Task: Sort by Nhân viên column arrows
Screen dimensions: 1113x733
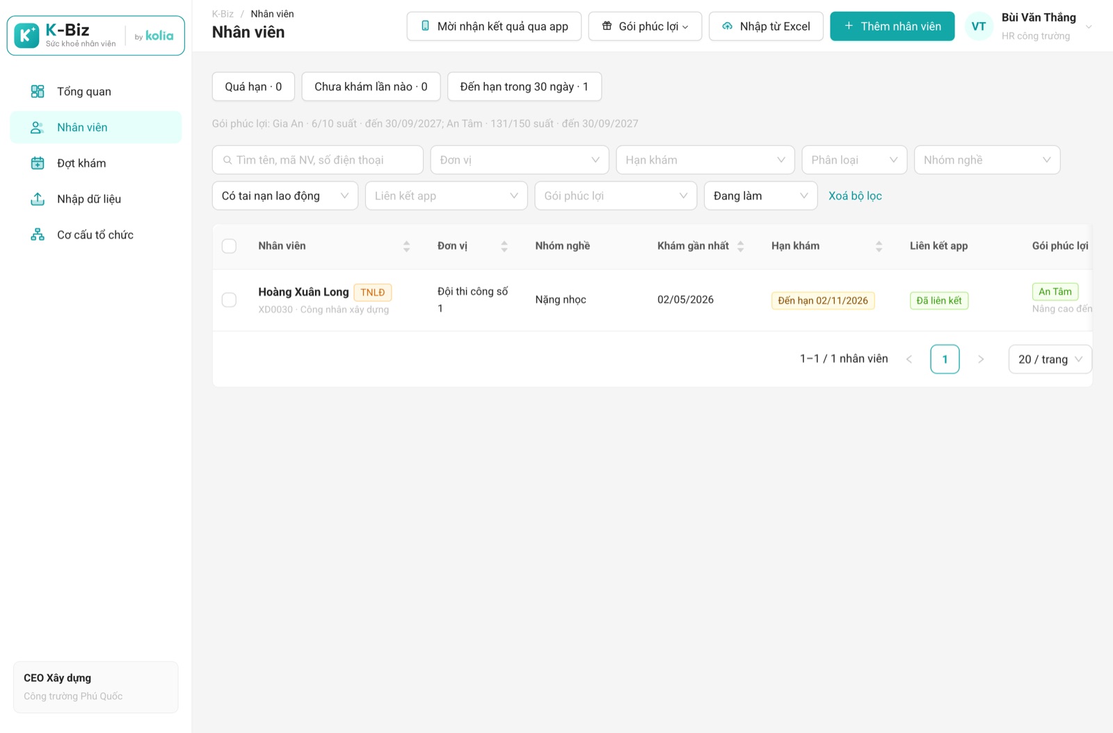Action: (406, 246)
